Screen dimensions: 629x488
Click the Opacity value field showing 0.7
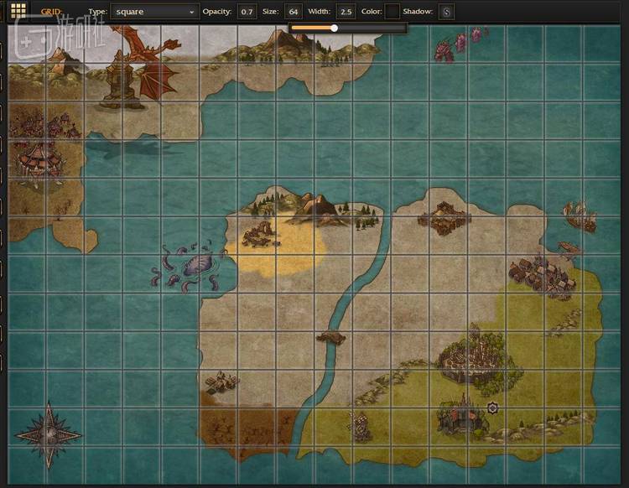246,12
